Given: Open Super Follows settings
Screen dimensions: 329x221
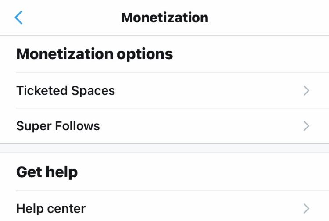Looking at the screenshot, I should click(164, 126).
